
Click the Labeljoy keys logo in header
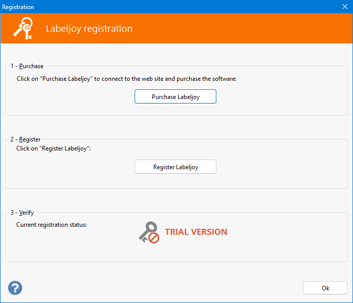coord(23,28)
